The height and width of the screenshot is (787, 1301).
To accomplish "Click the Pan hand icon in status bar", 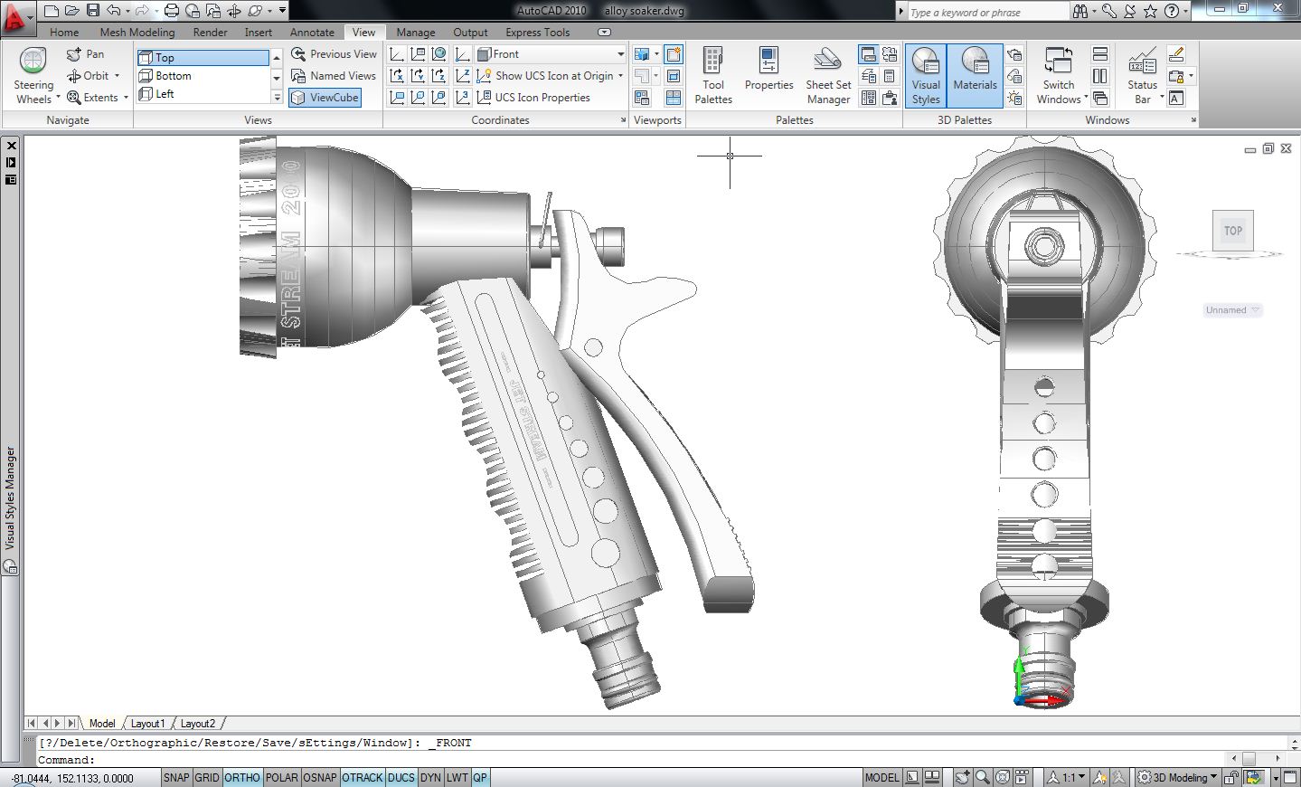I will pos(964,777).
